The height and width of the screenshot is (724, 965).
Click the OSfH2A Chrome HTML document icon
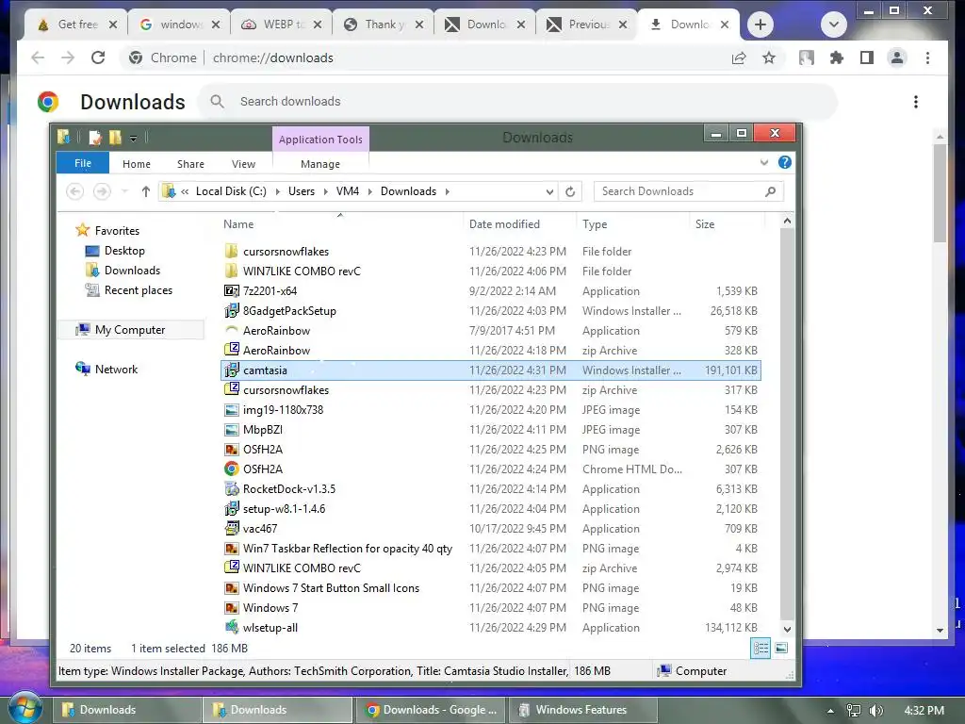tap(232, 469)
